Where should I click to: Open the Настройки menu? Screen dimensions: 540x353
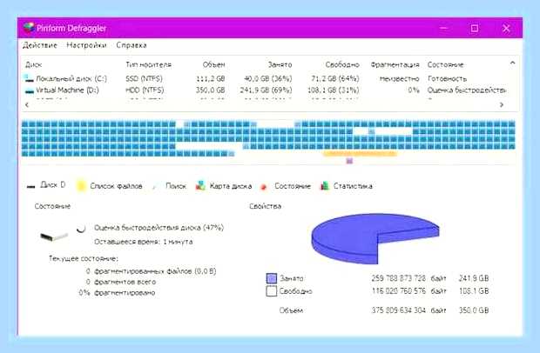pos(86,45)
